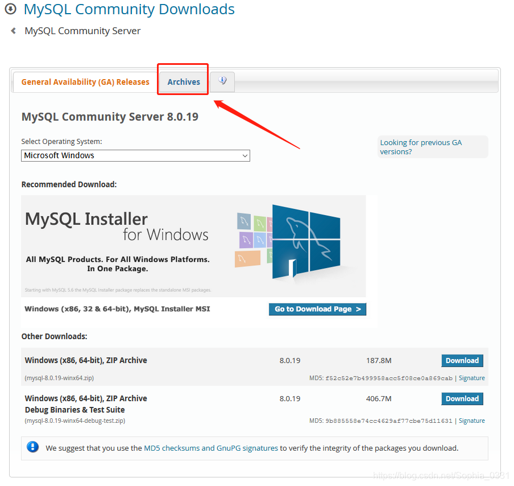Click MD5 hash starting with 9b885558
514x486 pixels.
click(x=389, y=421)
